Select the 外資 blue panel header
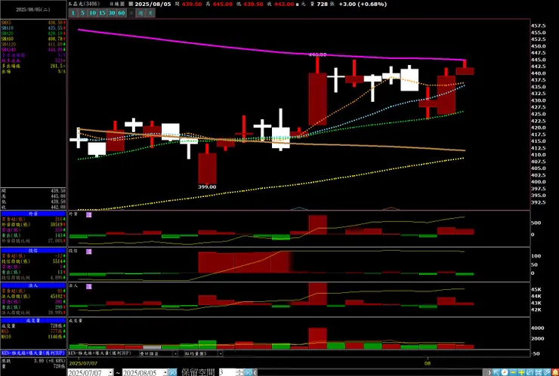This screenshot has width=559, height=376. 33,214
